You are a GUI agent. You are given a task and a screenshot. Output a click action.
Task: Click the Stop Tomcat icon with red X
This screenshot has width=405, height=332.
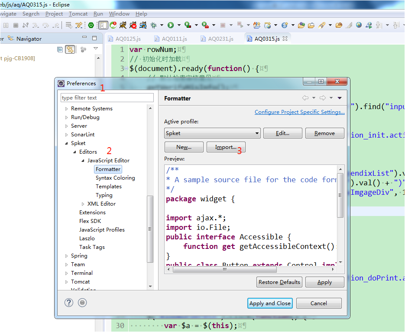(133, 25)
